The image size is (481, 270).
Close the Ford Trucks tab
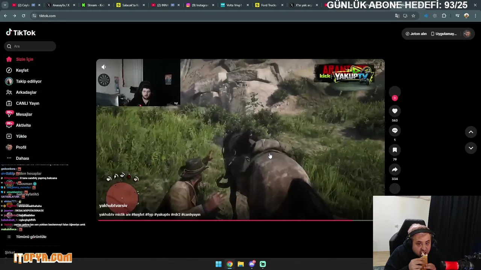(x=282, y=5)
